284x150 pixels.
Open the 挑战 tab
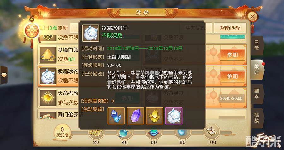tap(257, 118)
